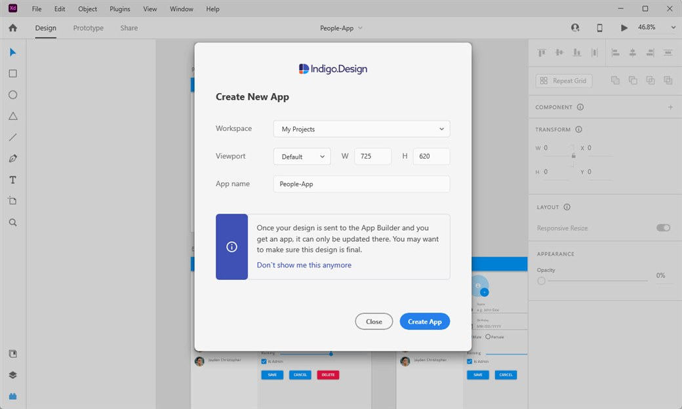Screen dimensions: 682x409
Task: Open the Help menu
Action: tap(212, 9)
